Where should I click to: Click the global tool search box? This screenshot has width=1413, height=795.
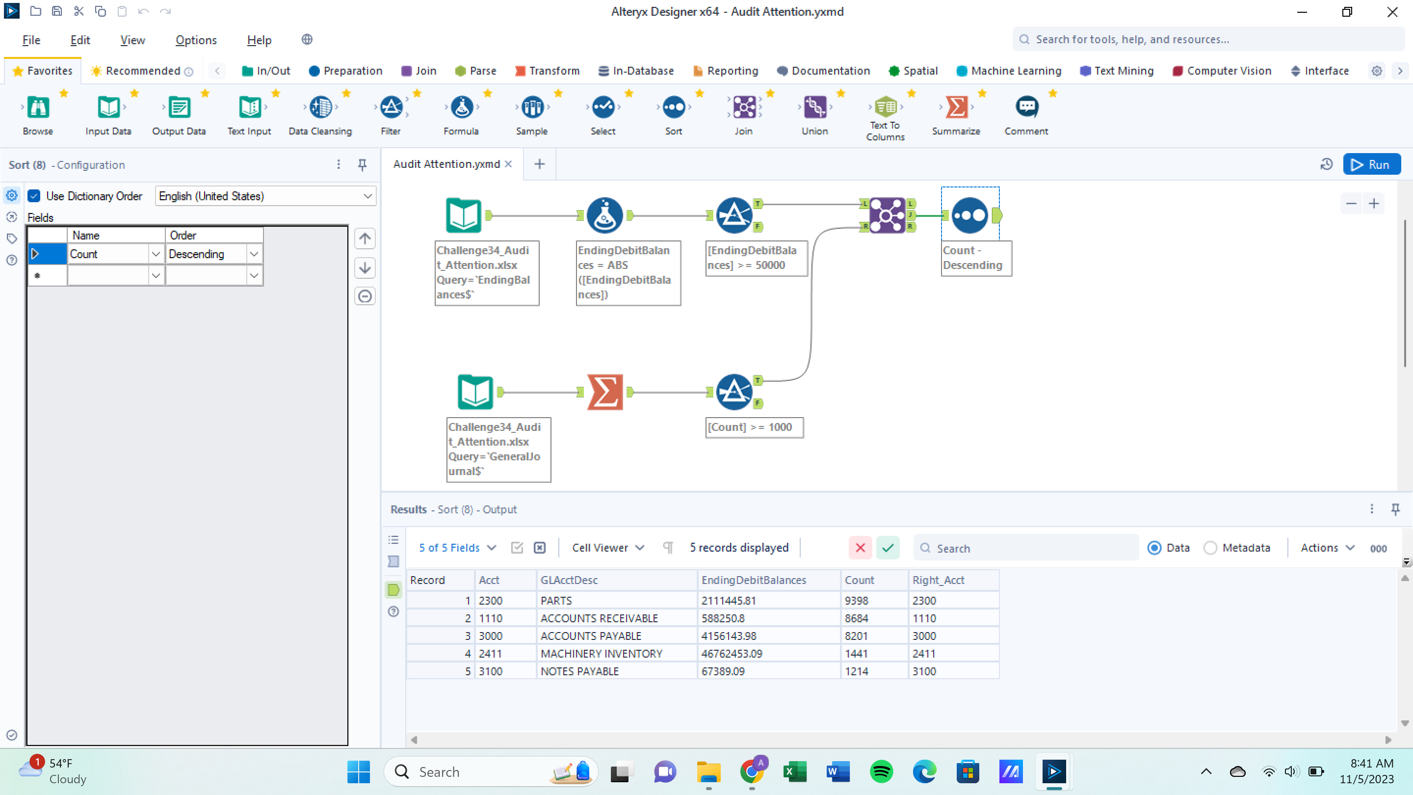point(1208,39)
